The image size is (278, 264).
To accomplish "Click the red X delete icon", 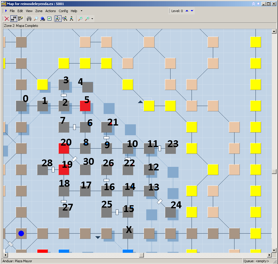I will tap(7, 19).
